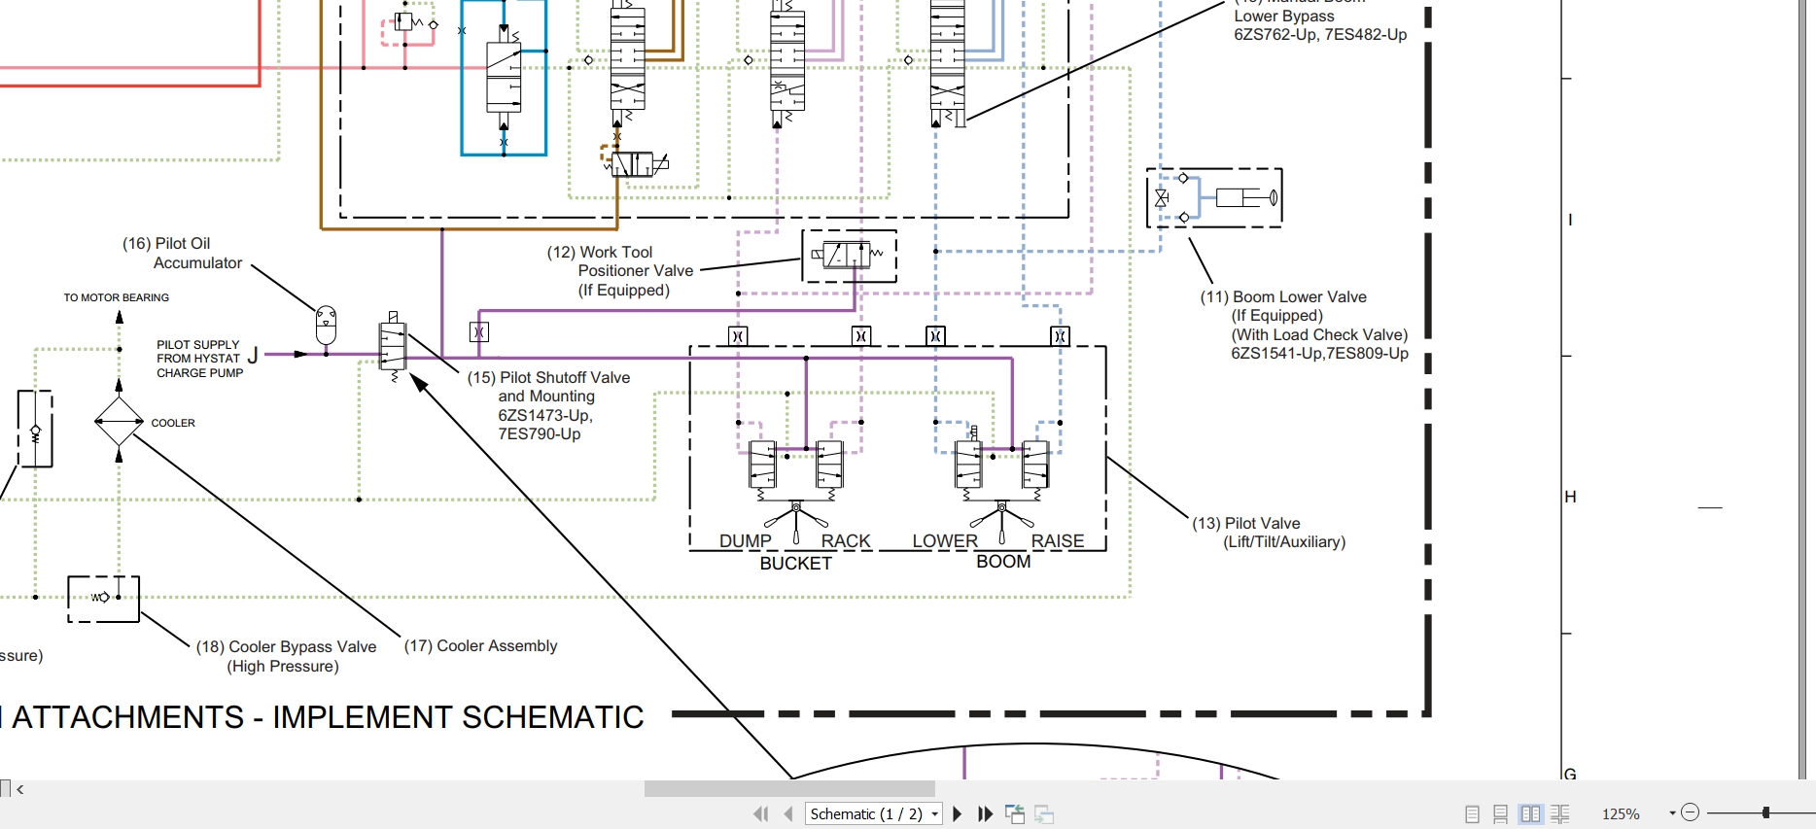Click the zoom out minus button
The image size is (1816, 829).
pos(1690,812)
